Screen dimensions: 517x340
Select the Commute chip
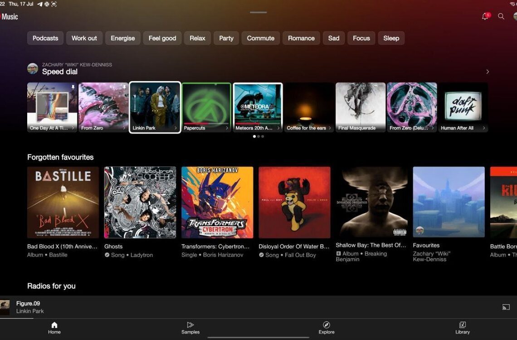point(260,38)
